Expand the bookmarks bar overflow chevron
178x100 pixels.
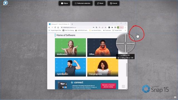[x=125, y=30]
